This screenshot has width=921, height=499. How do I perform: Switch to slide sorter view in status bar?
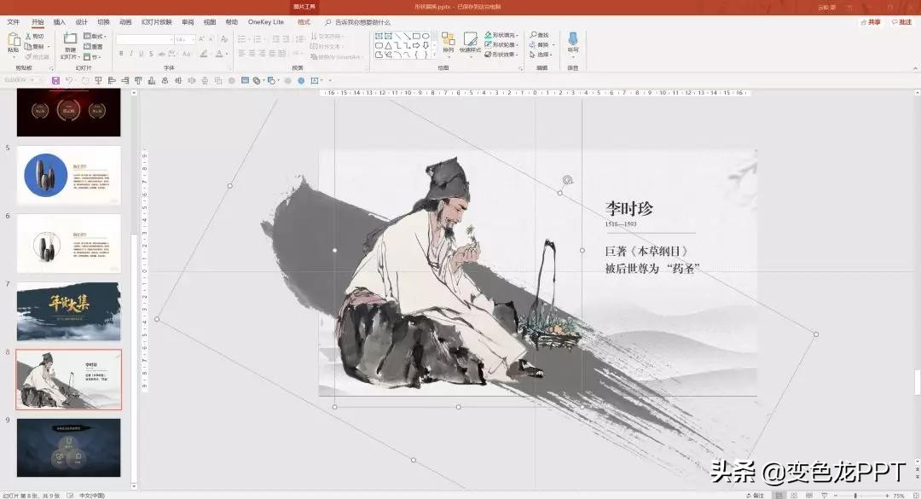point(794,493)
